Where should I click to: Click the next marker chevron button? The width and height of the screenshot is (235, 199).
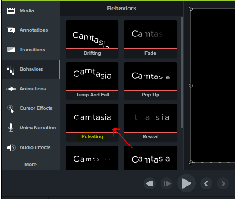[223, 183]
